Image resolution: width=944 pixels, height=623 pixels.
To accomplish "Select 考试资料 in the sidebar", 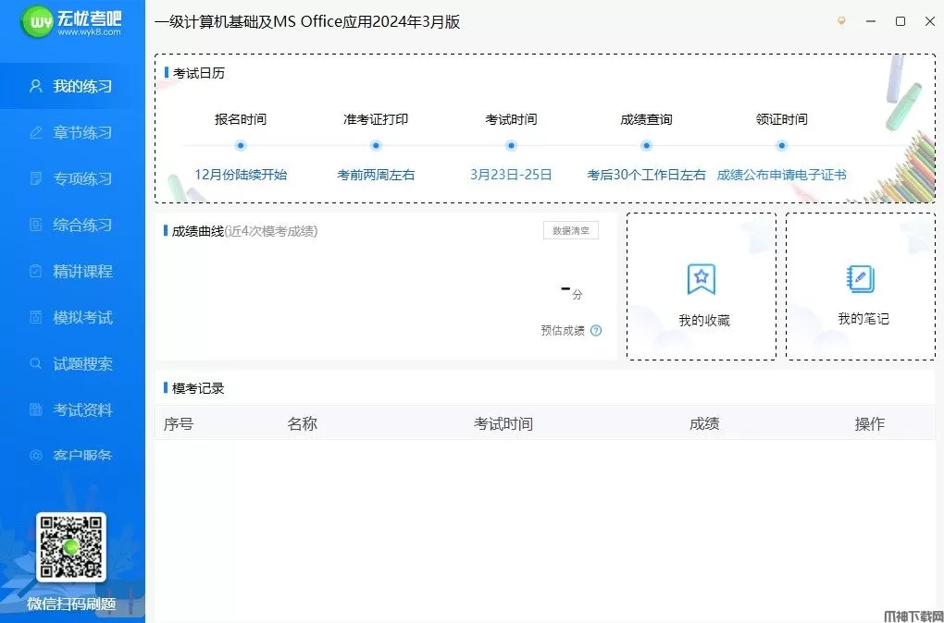I will point(81,409).
